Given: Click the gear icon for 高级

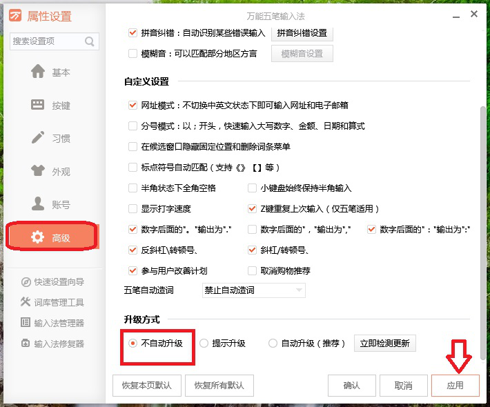Looking at the screenshot, I should (x=37, y=237).
